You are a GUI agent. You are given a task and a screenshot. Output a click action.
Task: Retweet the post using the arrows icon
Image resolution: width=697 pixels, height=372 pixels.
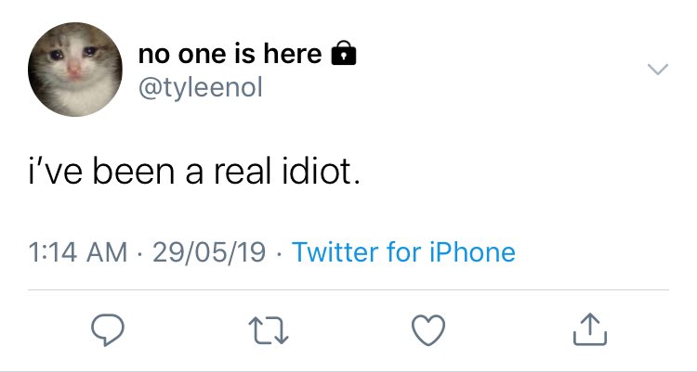(x=269, y=330)
